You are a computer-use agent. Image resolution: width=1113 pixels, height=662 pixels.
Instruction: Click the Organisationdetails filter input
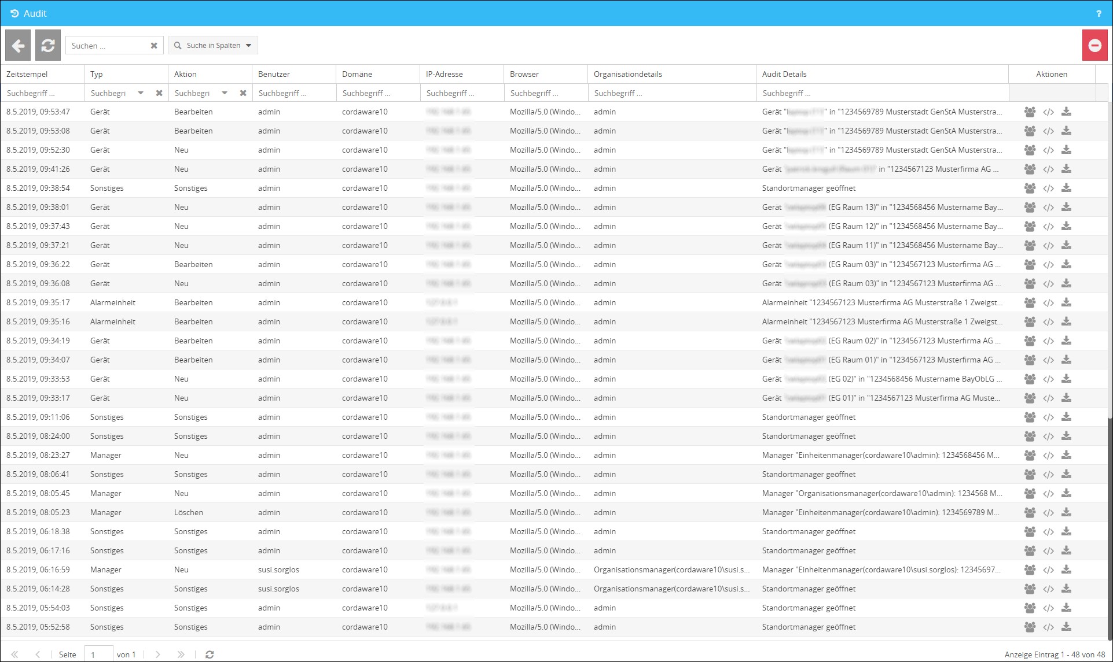tap(672, 93)
